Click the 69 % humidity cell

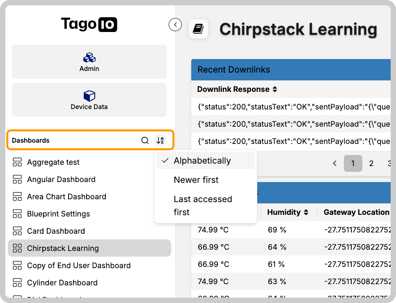point(277,230)
